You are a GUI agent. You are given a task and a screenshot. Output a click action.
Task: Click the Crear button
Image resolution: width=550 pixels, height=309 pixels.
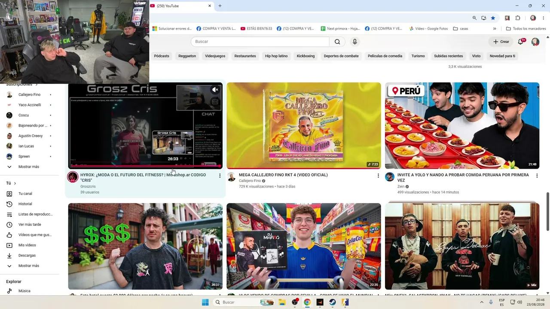point(501,42)
